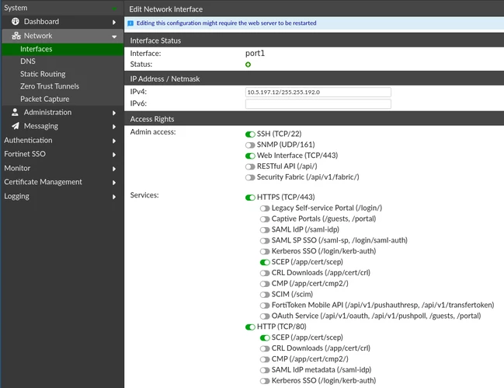Viewport: 504px width, 388px height.
Task: Toggle HTTPS (TCP/443) service
Action: [250, 197]
